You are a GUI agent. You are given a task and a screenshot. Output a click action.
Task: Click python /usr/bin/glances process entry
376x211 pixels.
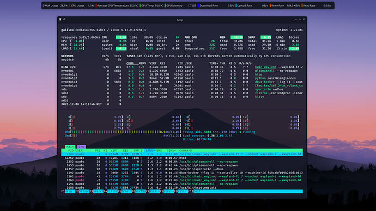click(x=275, y=78)
